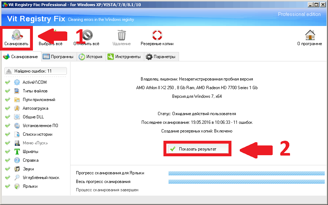328x205 pixels.
Task: Click the Установленное ПО disc icon
Action: coord(17,126)
